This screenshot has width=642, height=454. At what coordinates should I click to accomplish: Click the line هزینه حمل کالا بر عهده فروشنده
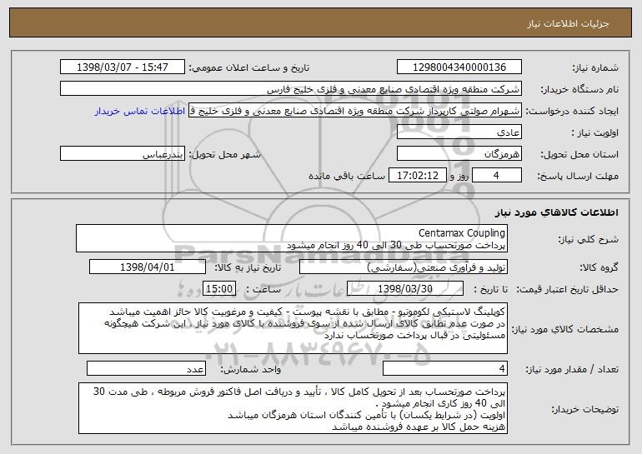point(419,427)
